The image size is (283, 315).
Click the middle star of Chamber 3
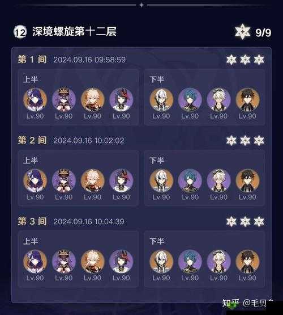click(245, 221)
